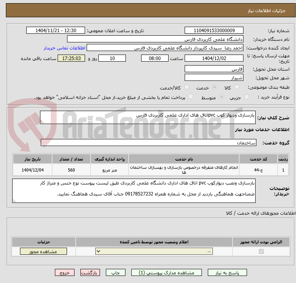Click the اطلاعات خدمات مورد نیاز heading

(x=262, y=130)
